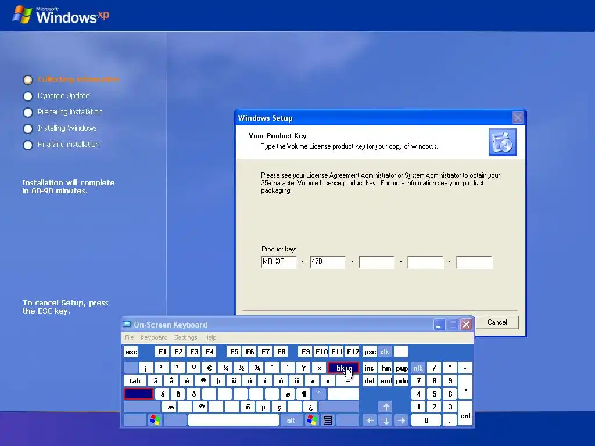Click the multiplication × key
This screenshot has height=446, width=595.
point(319,368)
